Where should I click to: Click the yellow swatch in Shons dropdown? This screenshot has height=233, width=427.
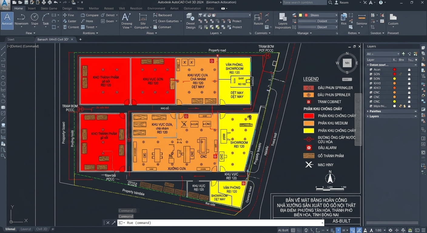point(301,15)
